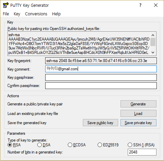Click the public key scroll down arrow

pyautogui.click(x=153, y=53)
